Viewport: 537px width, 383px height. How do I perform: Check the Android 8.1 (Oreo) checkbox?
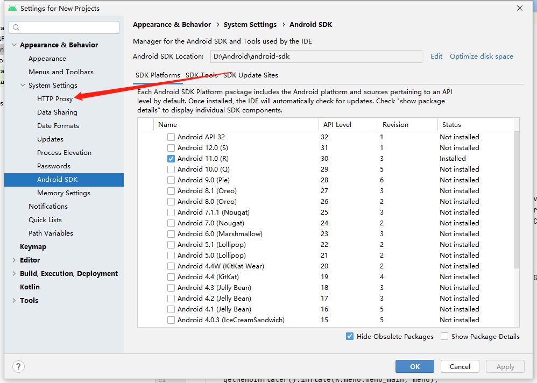pos(171,191)
